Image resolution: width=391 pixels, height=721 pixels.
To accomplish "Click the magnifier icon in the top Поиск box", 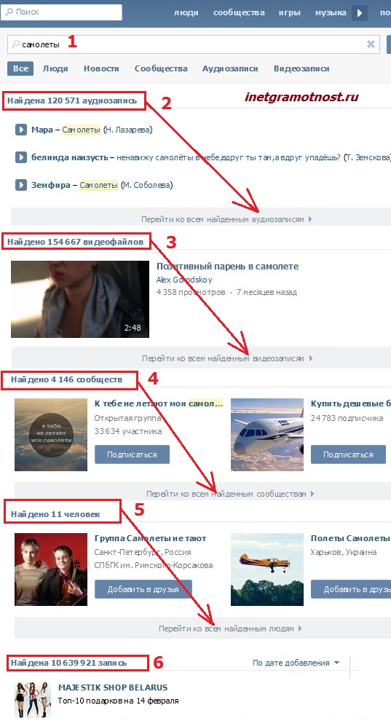I will [x=9, y=12].
